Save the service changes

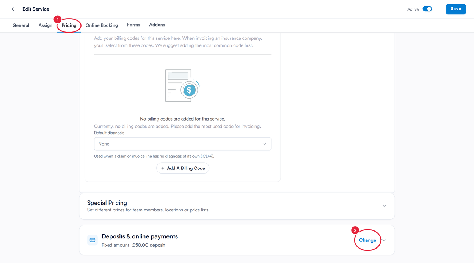click(x=455, y=9)
